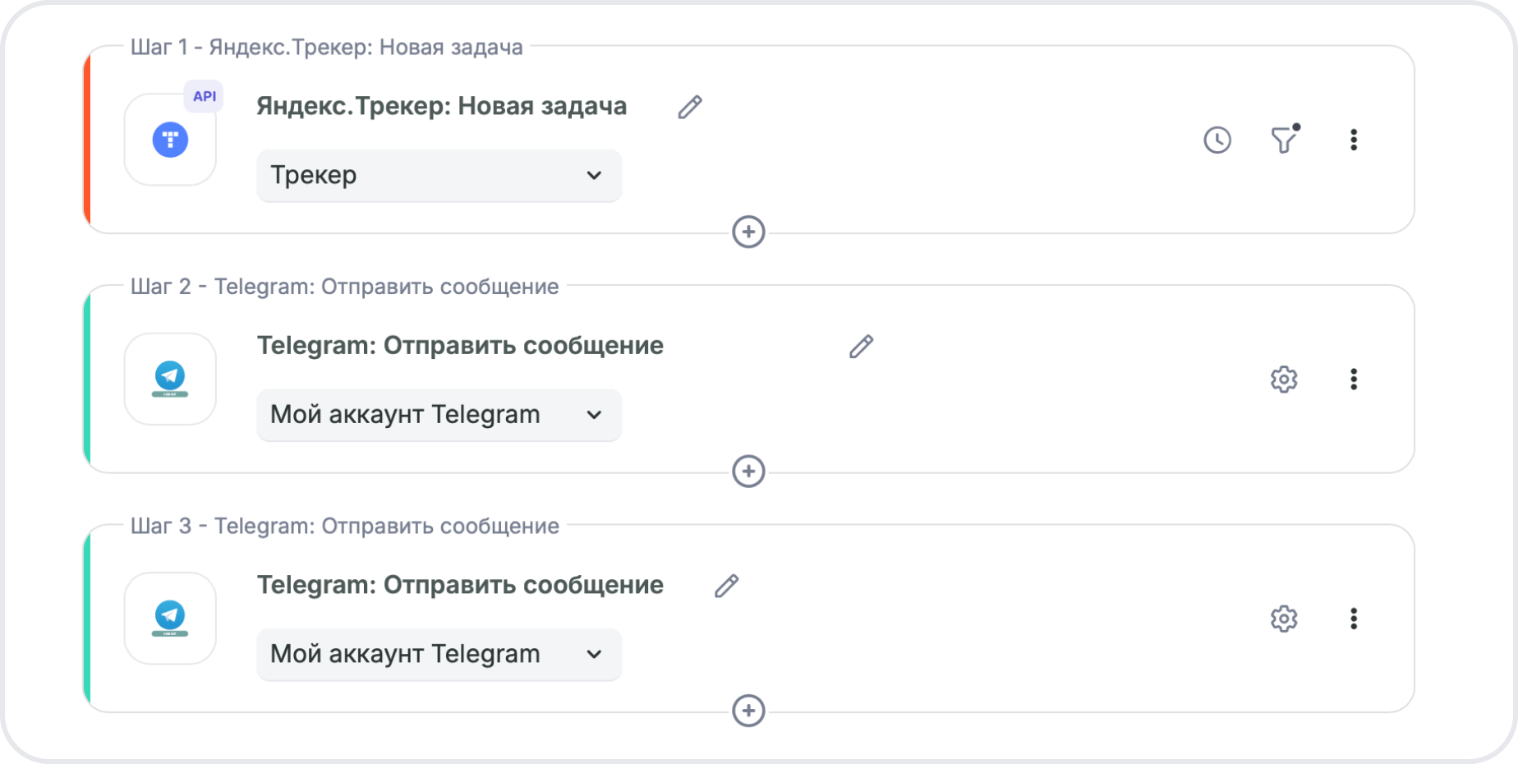
Task: Click Step 2 heading Telegram: Отправить сообщение
Action: click(460, 346)
